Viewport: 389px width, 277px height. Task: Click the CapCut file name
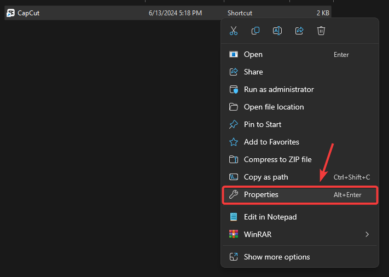28,13
